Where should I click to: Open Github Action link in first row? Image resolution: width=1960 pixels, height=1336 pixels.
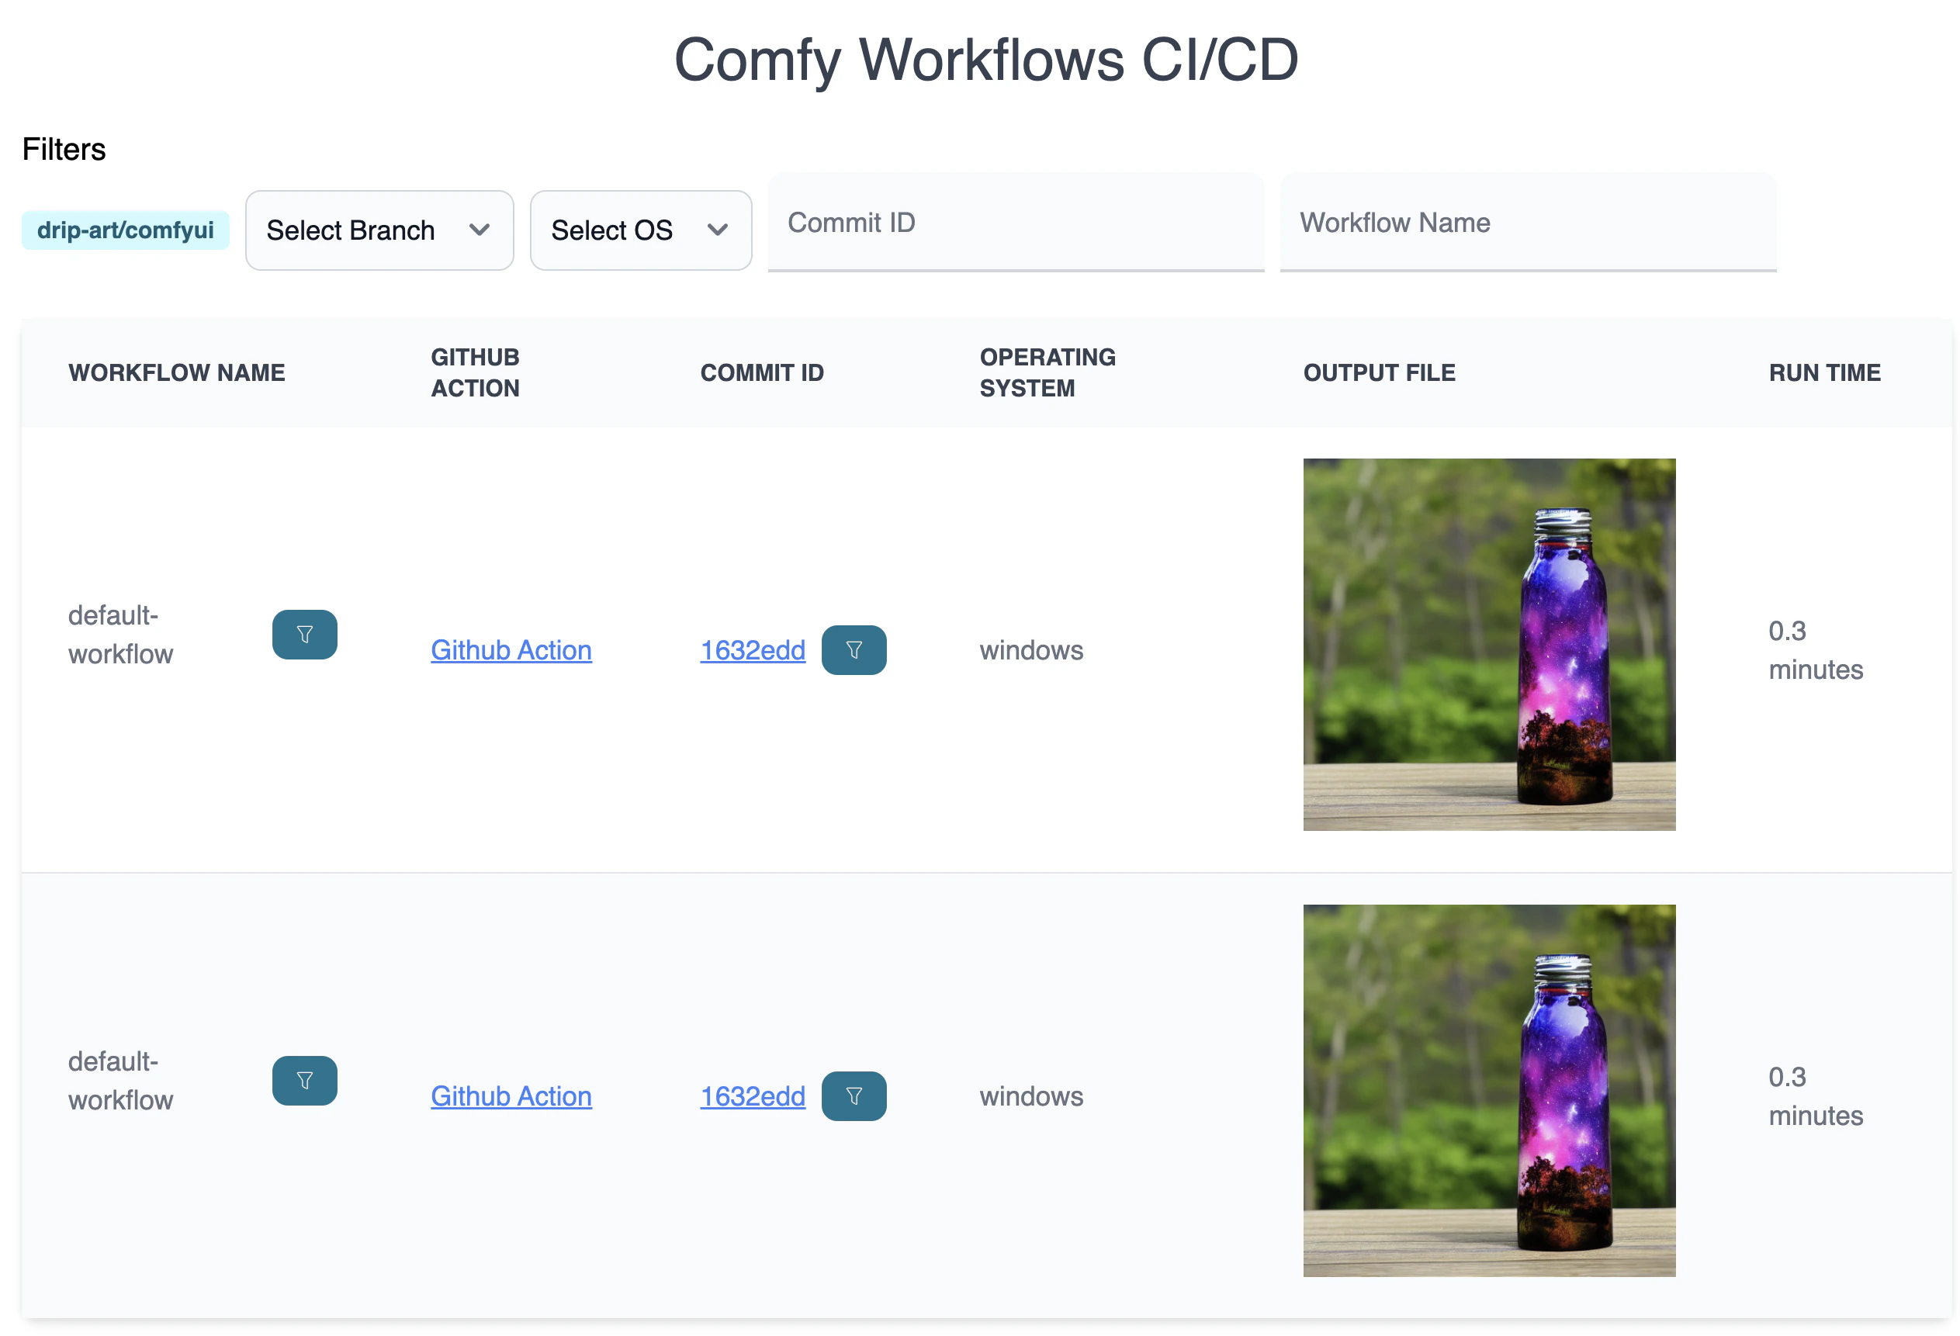[511, 650]
